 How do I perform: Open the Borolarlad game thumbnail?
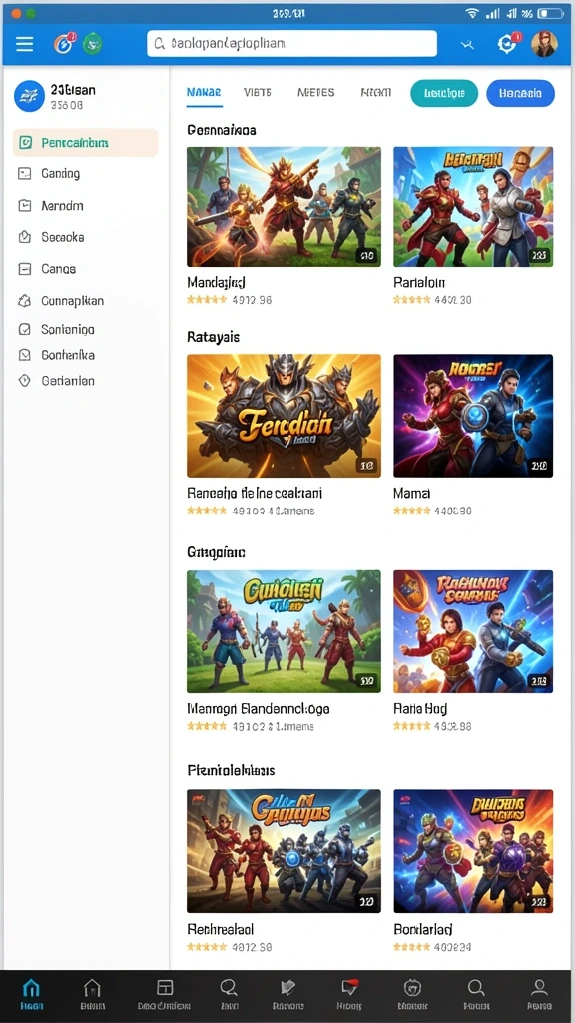(x=473, y=851)
